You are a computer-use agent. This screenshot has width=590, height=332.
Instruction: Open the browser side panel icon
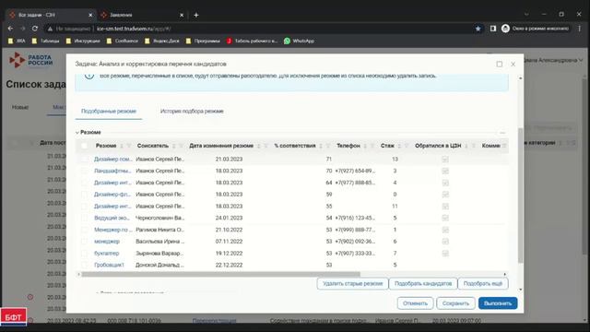pyautogui.click(x=493, y=29)
